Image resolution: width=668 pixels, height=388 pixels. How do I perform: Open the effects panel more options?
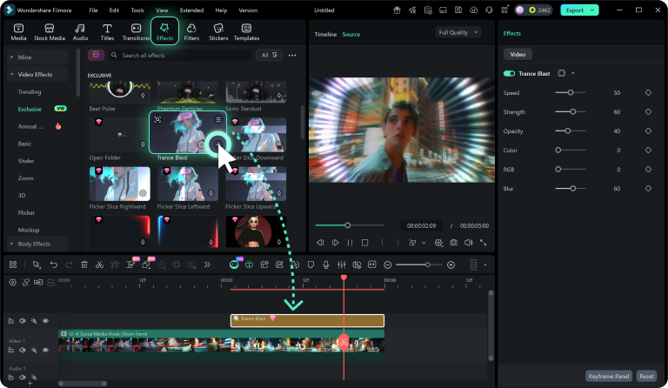[x=292, y=56]
